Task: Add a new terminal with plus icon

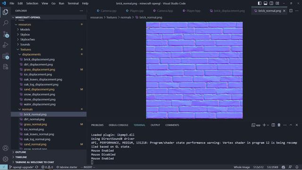Action: coord(264,125)
